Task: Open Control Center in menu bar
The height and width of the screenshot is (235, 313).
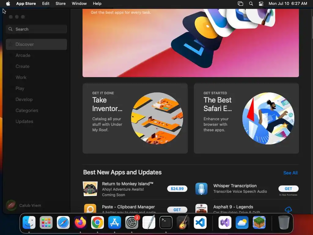Action: (x=261, y=3)
